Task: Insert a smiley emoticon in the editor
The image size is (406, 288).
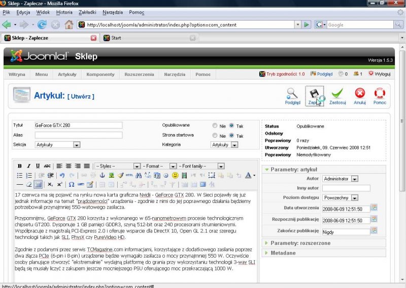Action: point(175,175)
